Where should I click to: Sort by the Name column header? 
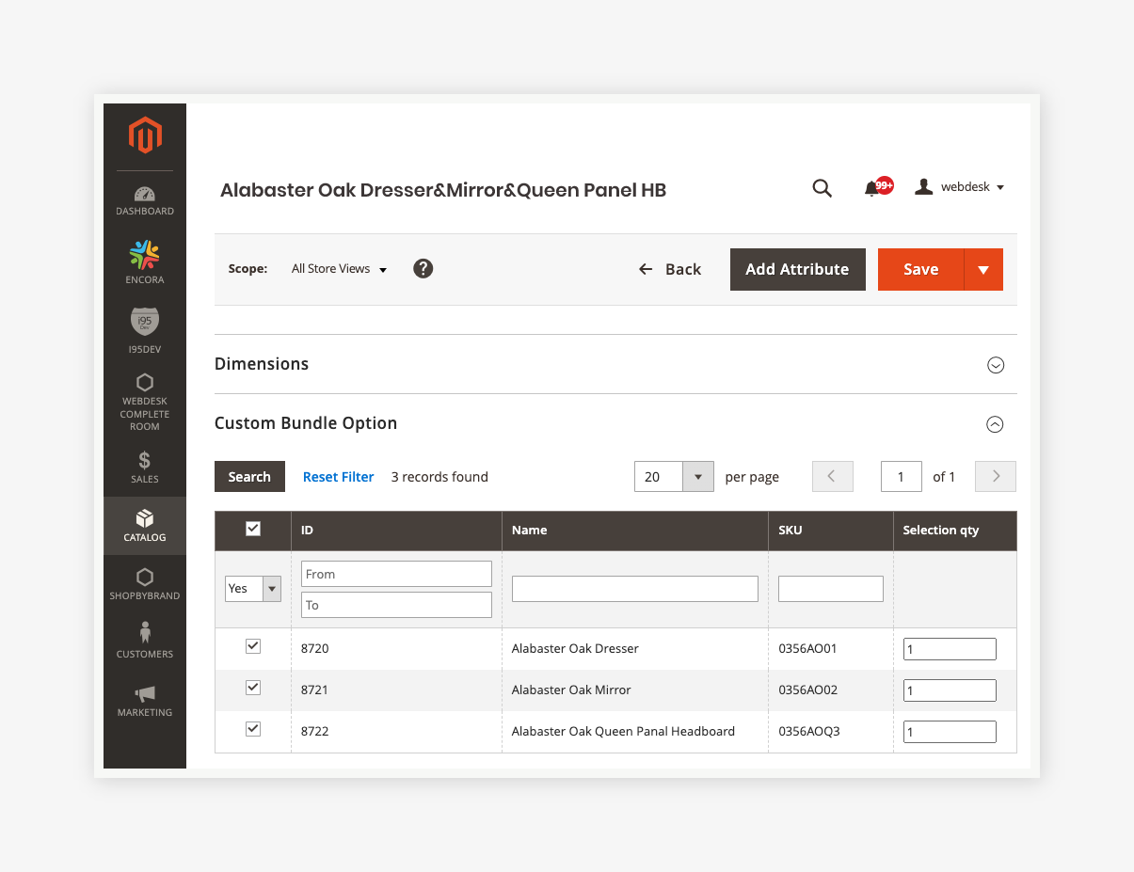pyautogui.click(x=635, y=531)
